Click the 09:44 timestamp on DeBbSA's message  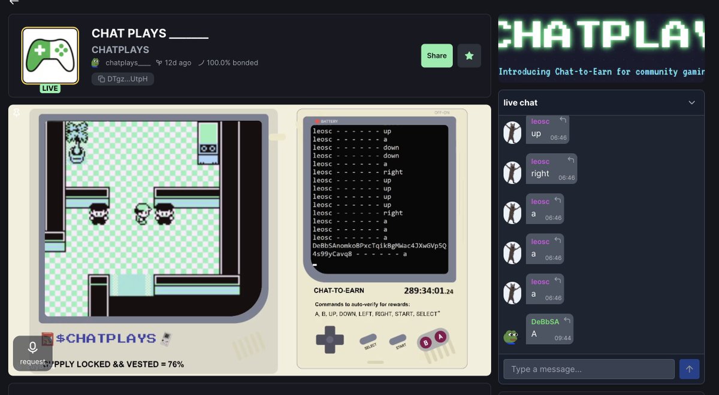point(563,338)
